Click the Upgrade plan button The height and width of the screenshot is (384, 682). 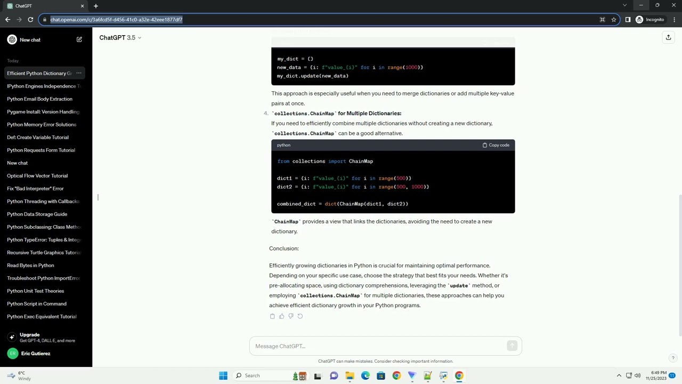(46, 337)
